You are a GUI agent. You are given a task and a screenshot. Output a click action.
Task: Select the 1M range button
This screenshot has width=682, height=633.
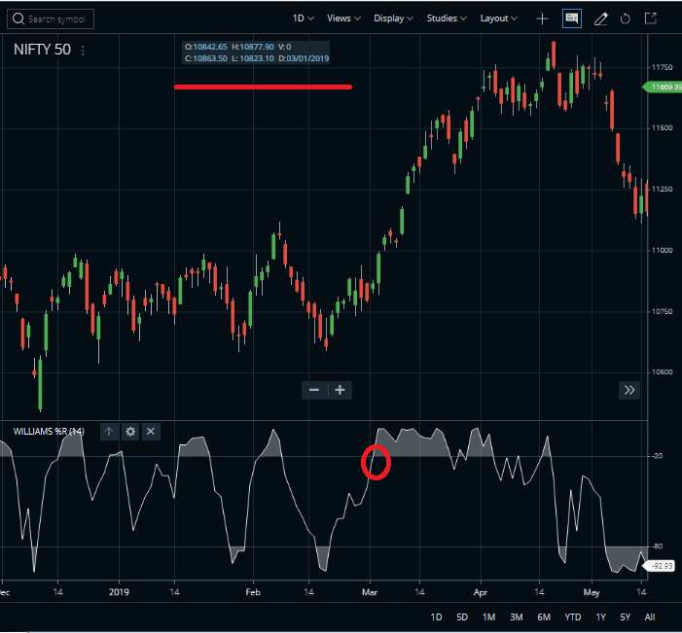pos(489,616)
